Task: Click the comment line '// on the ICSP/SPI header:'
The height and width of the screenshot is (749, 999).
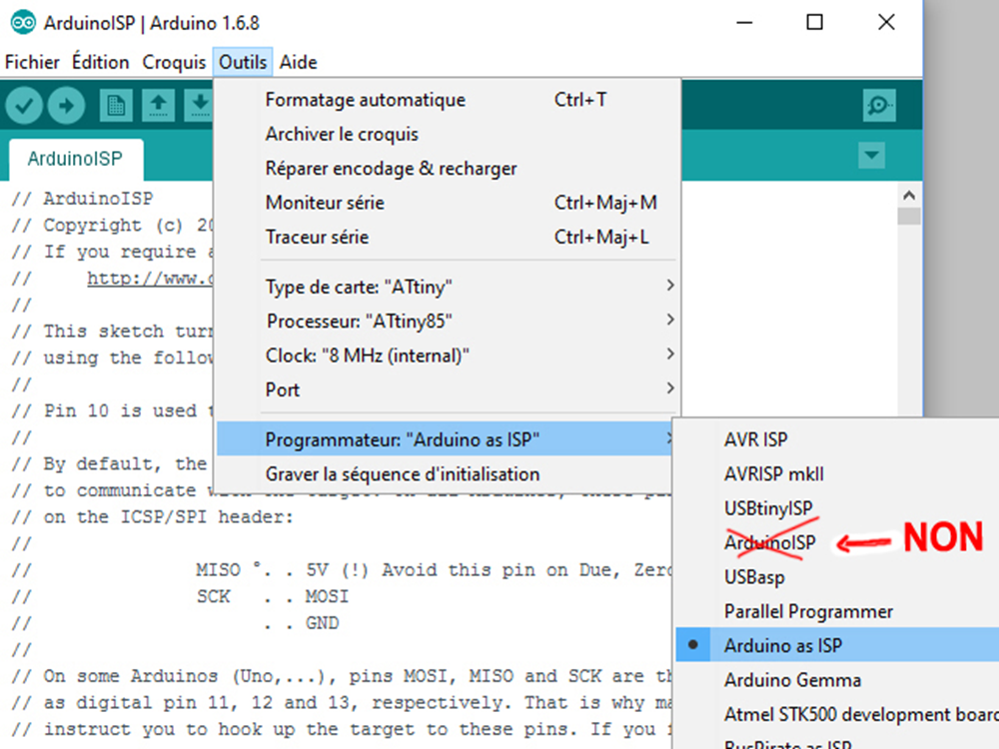Action: [152, 516]
